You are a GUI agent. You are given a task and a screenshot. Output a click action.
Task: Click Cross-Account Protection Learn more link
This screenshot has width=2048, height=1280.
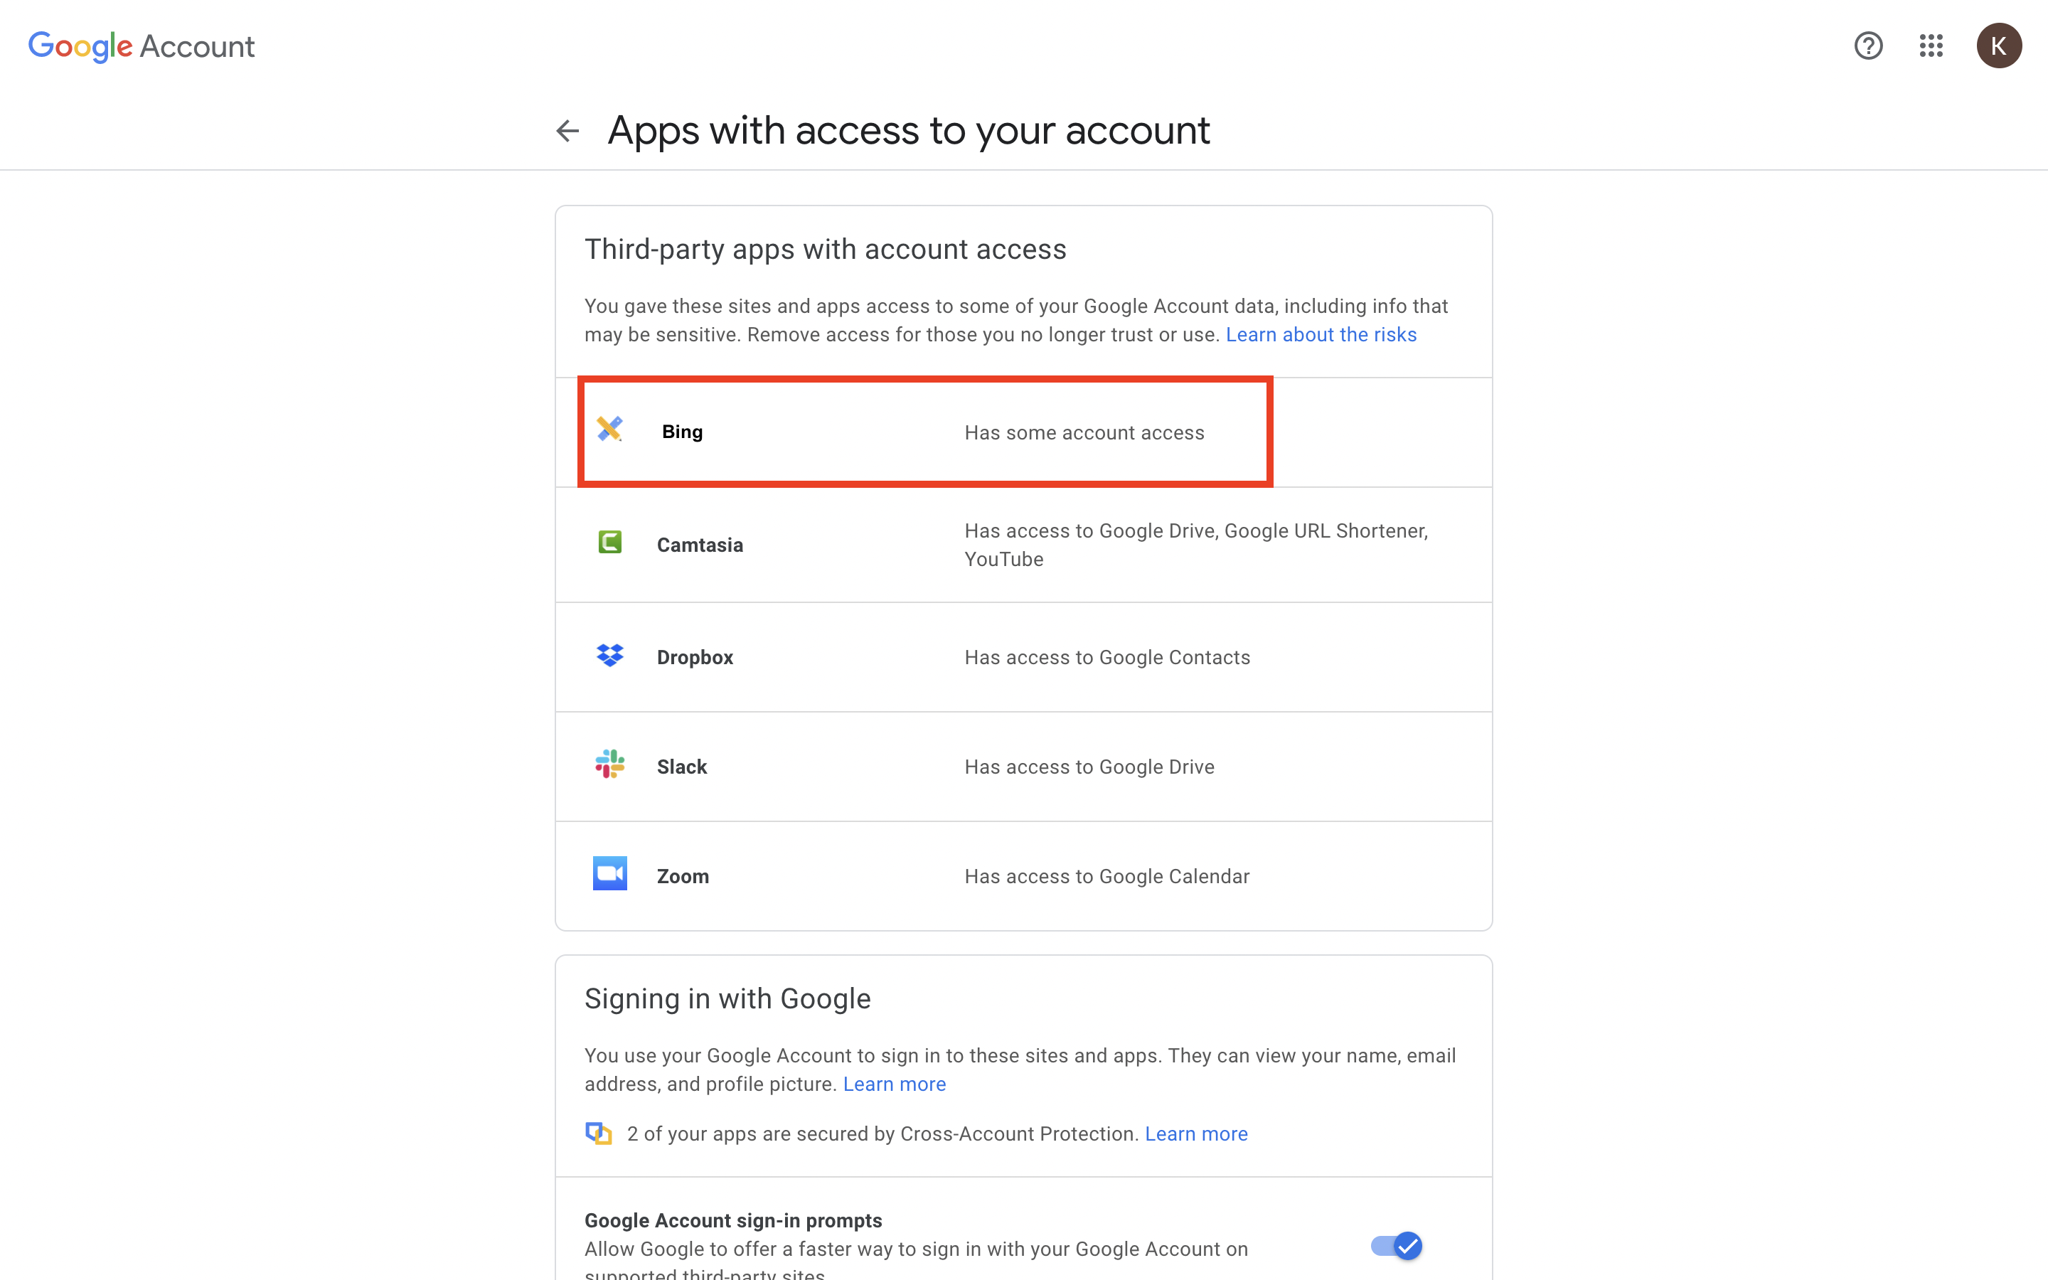pos(1196,1133)
